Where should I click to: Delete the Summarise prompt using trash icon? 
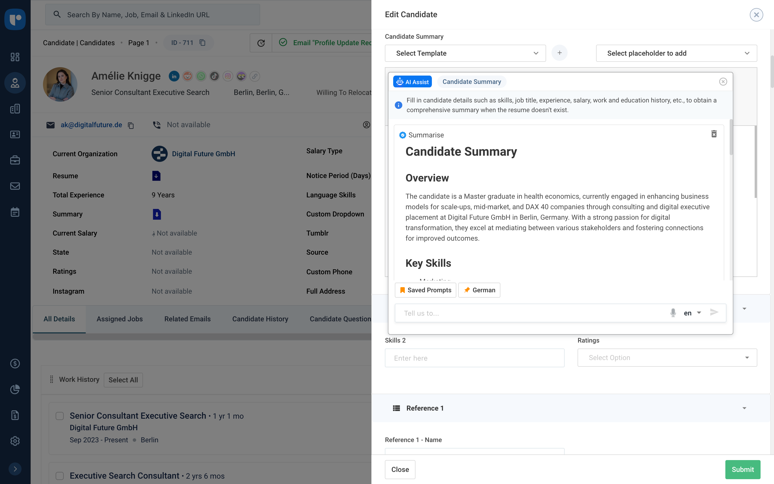coord(714,134)
